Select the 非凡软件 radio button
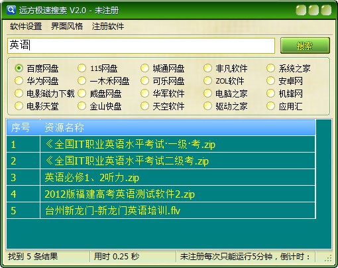 [207, 68]
